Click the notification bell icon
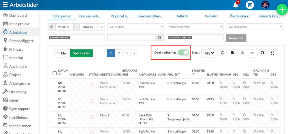288x134 pixels. pyautogui.click(x=236, y=5)
